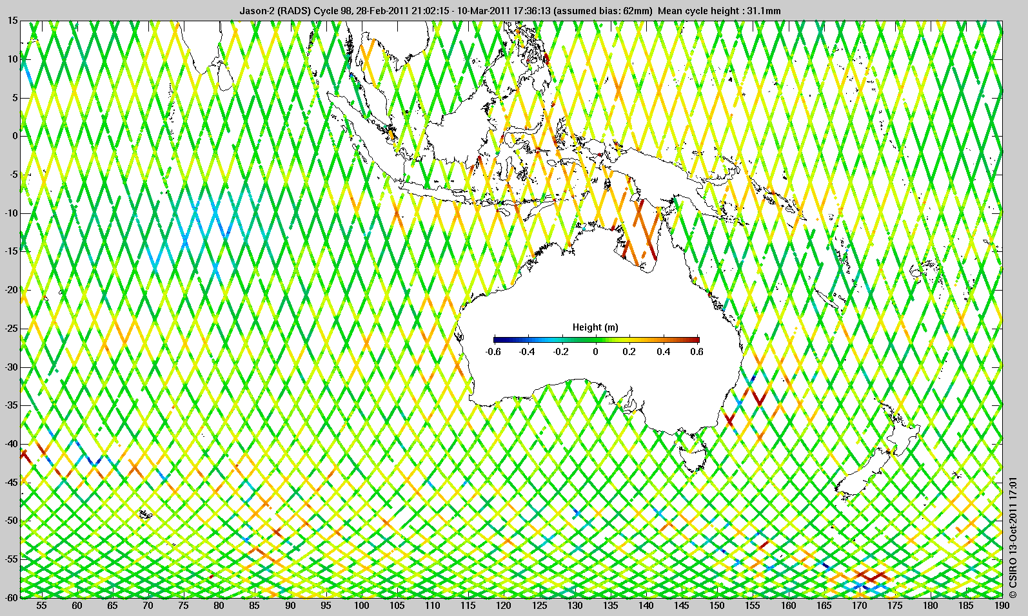Click latitude axis label '5'
The height and width of the screenshot is (616, 1028).
pos(15,98)
